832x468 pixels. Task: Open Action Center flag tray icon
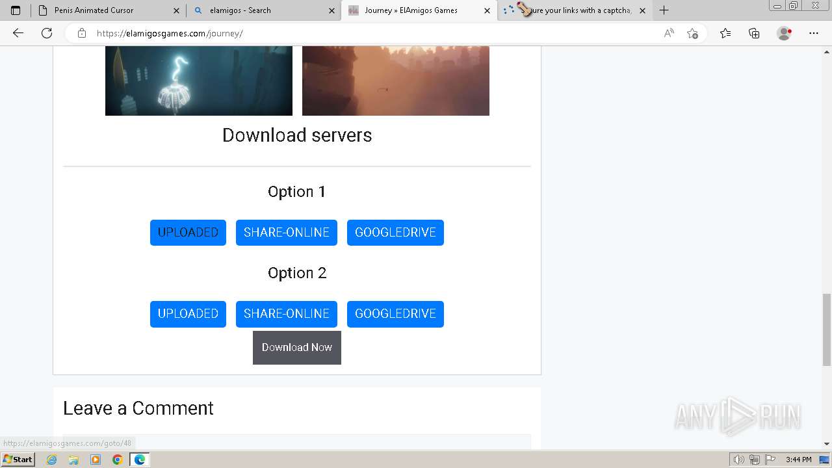click(x=770, y=460)
